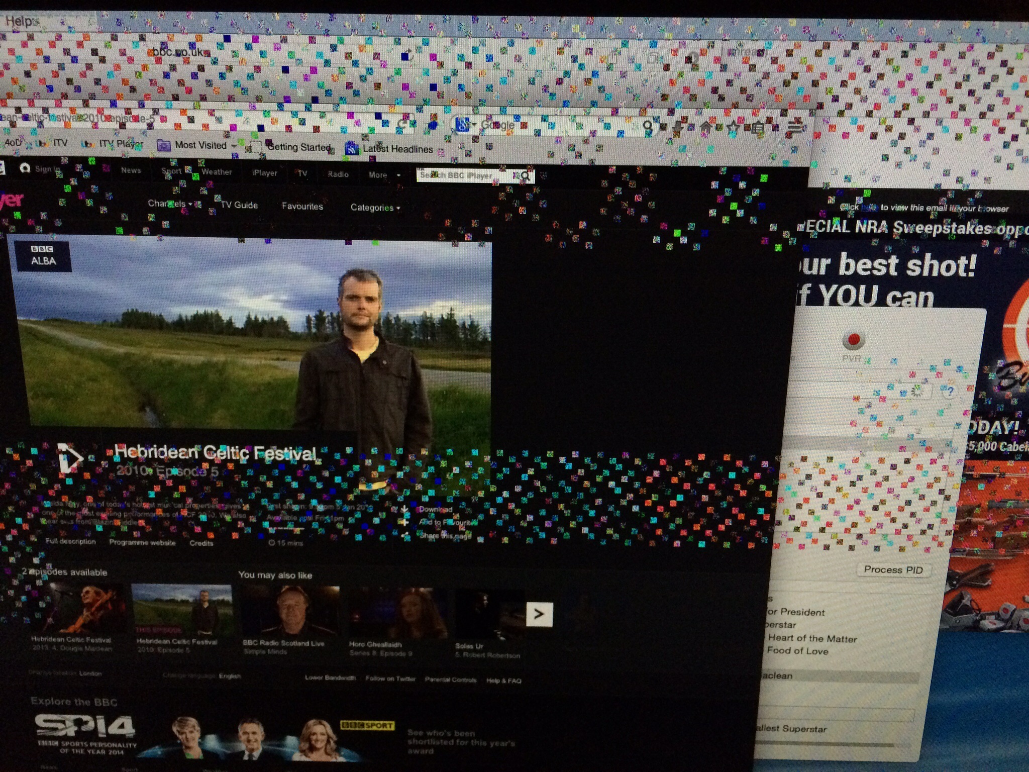Click the bookmarks list icon

click(x=758, y=128)
